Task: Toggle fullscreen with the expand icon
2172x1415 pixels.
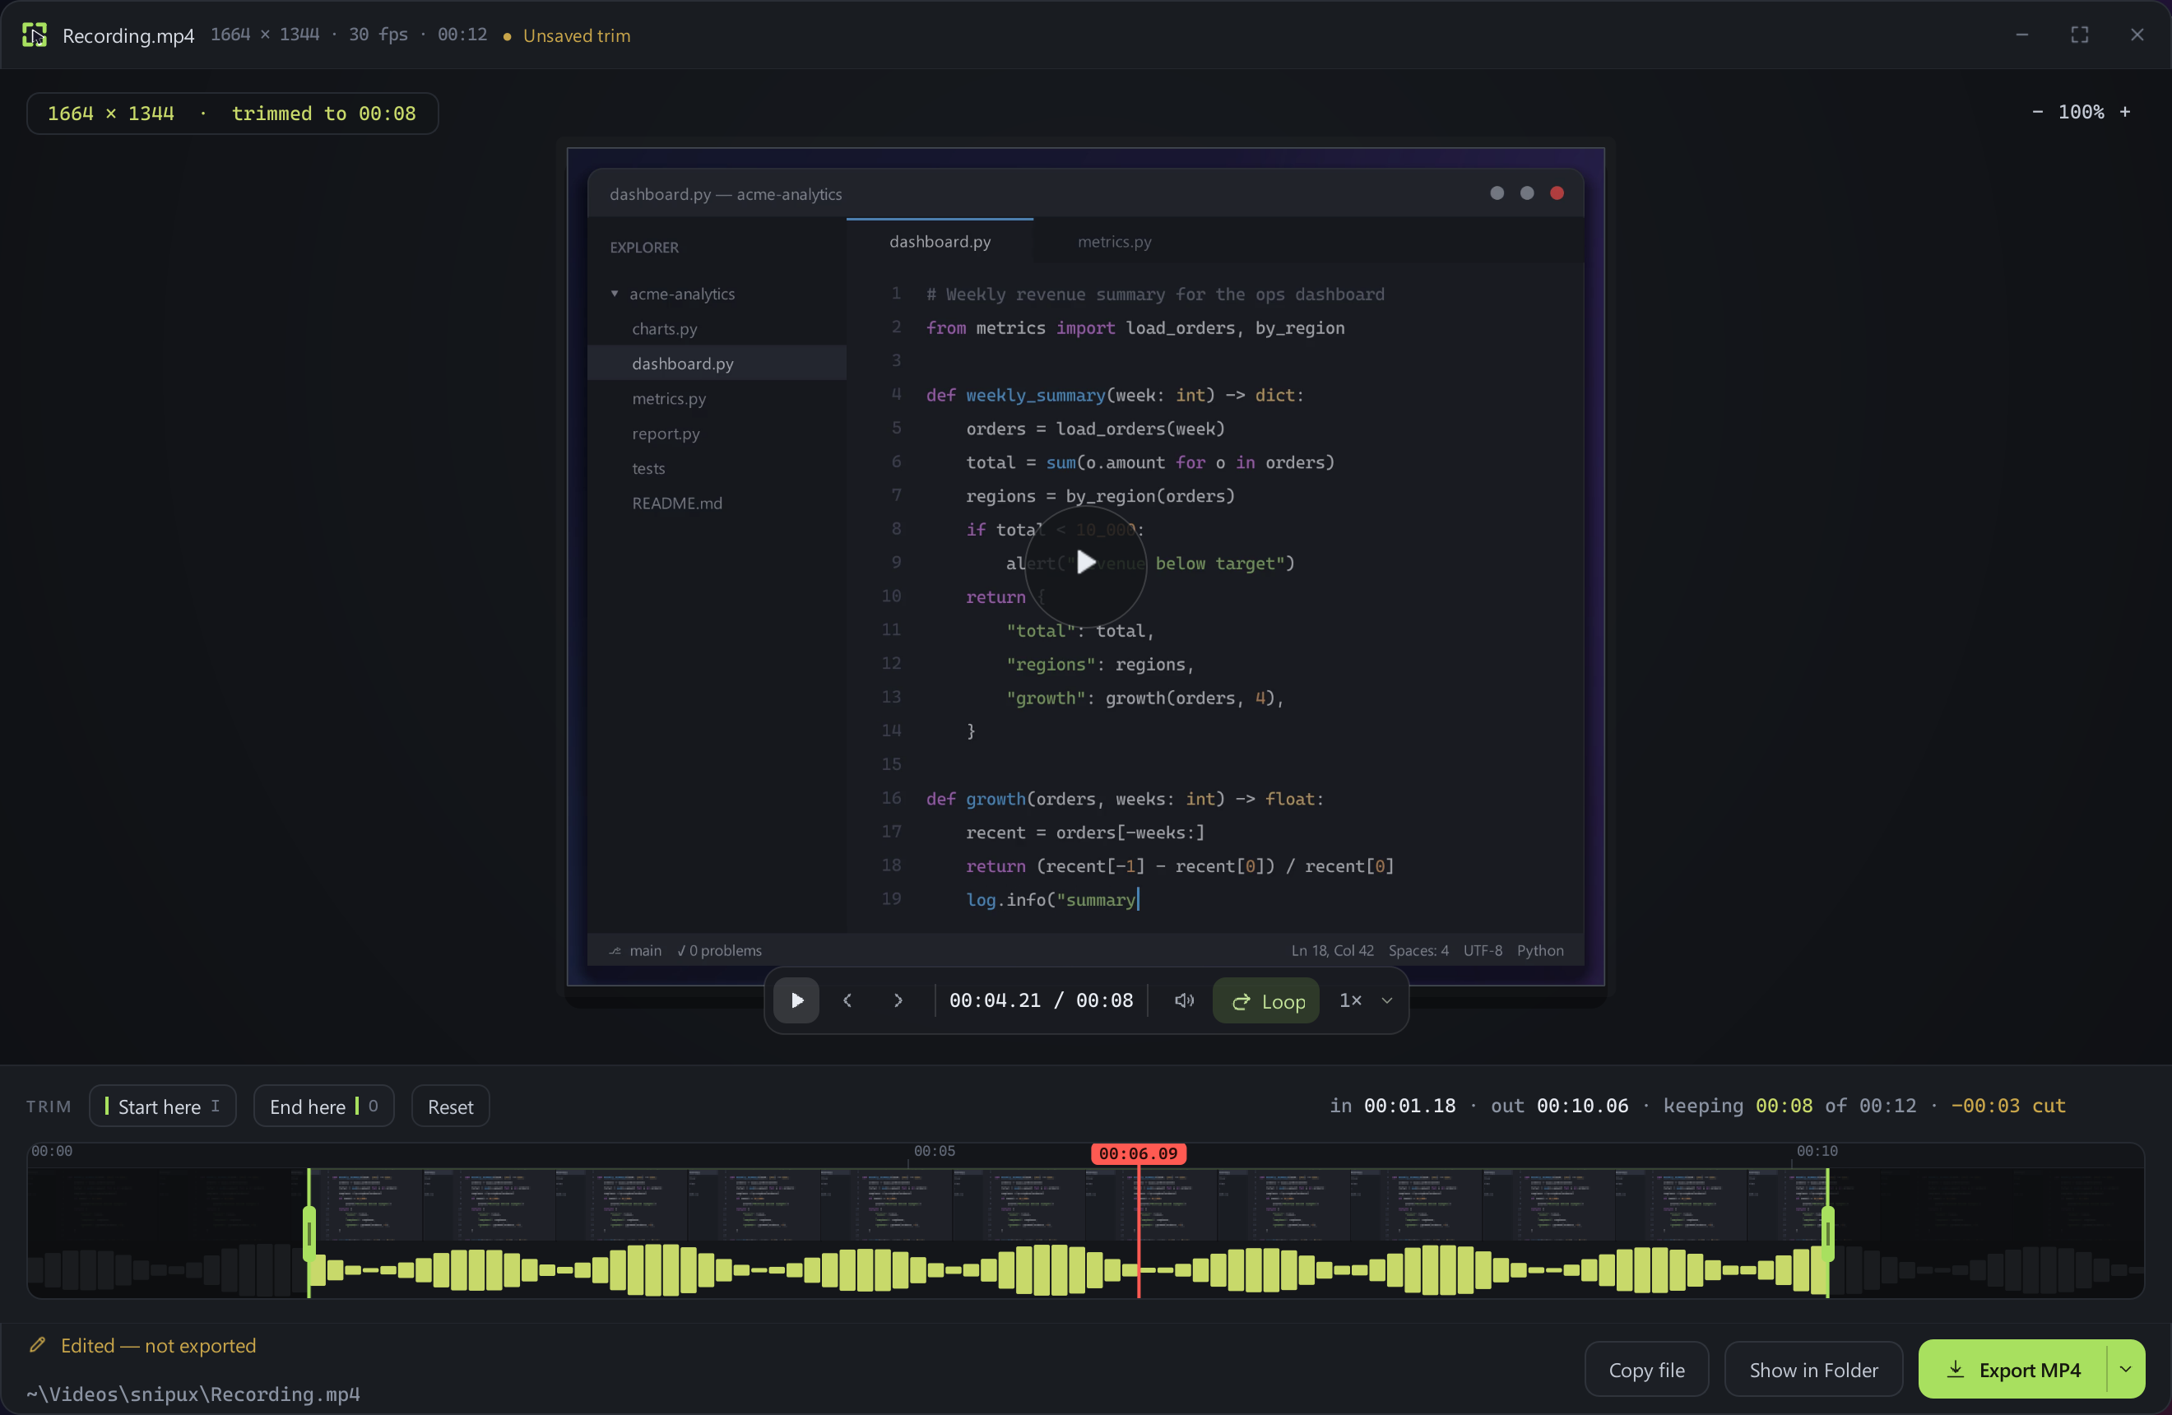Action: tap(2080, 35)
